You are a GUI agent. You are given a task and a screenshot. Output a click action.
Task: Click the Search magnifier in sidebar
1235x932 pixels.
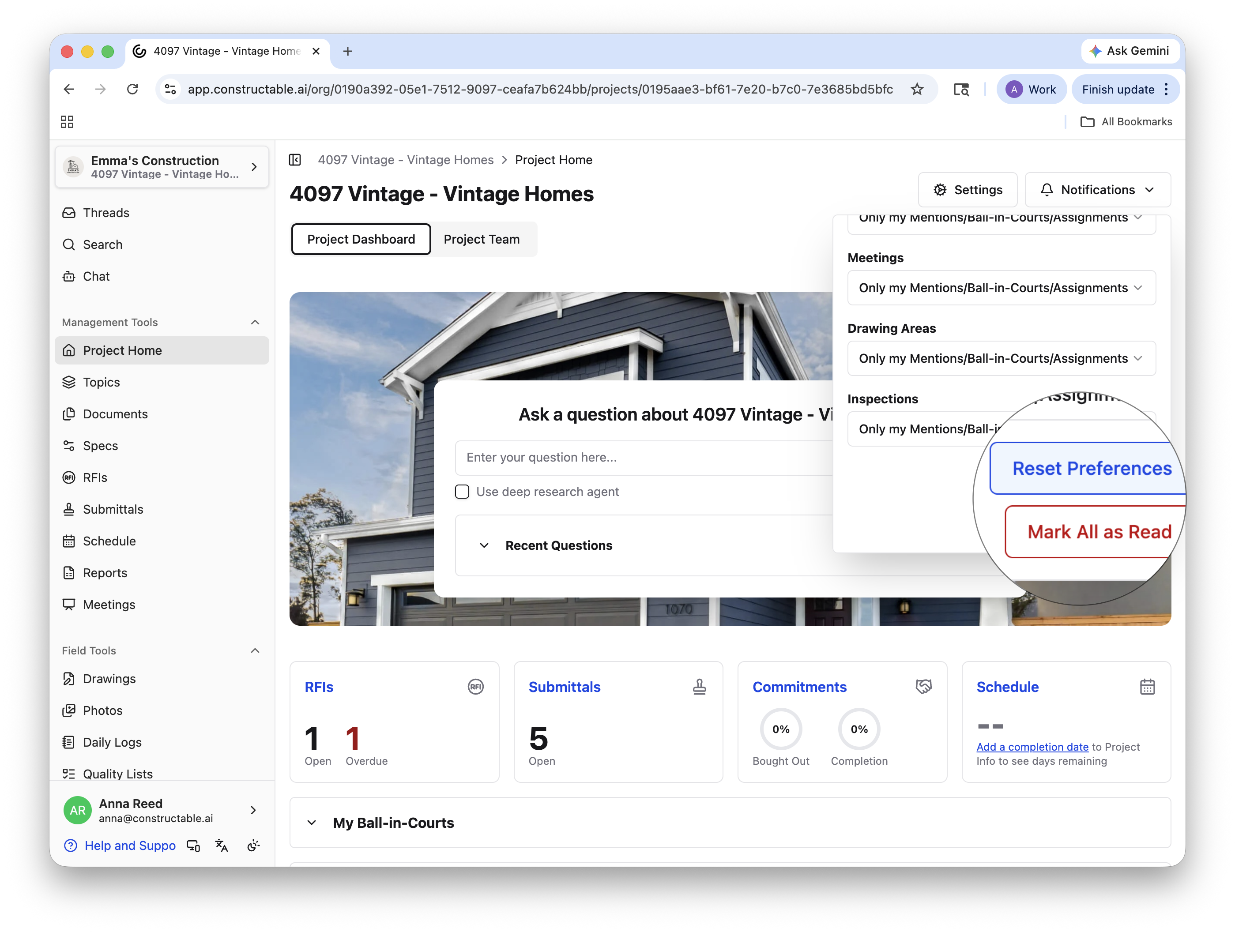coord(69,244)
